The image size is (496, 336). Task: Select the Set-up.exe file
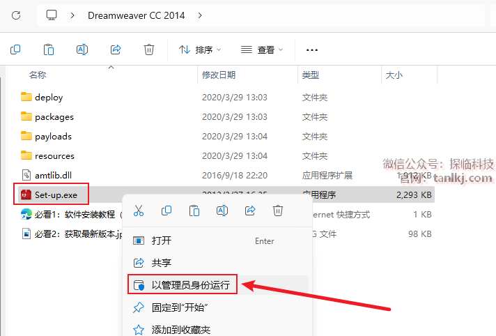[56, 194]
